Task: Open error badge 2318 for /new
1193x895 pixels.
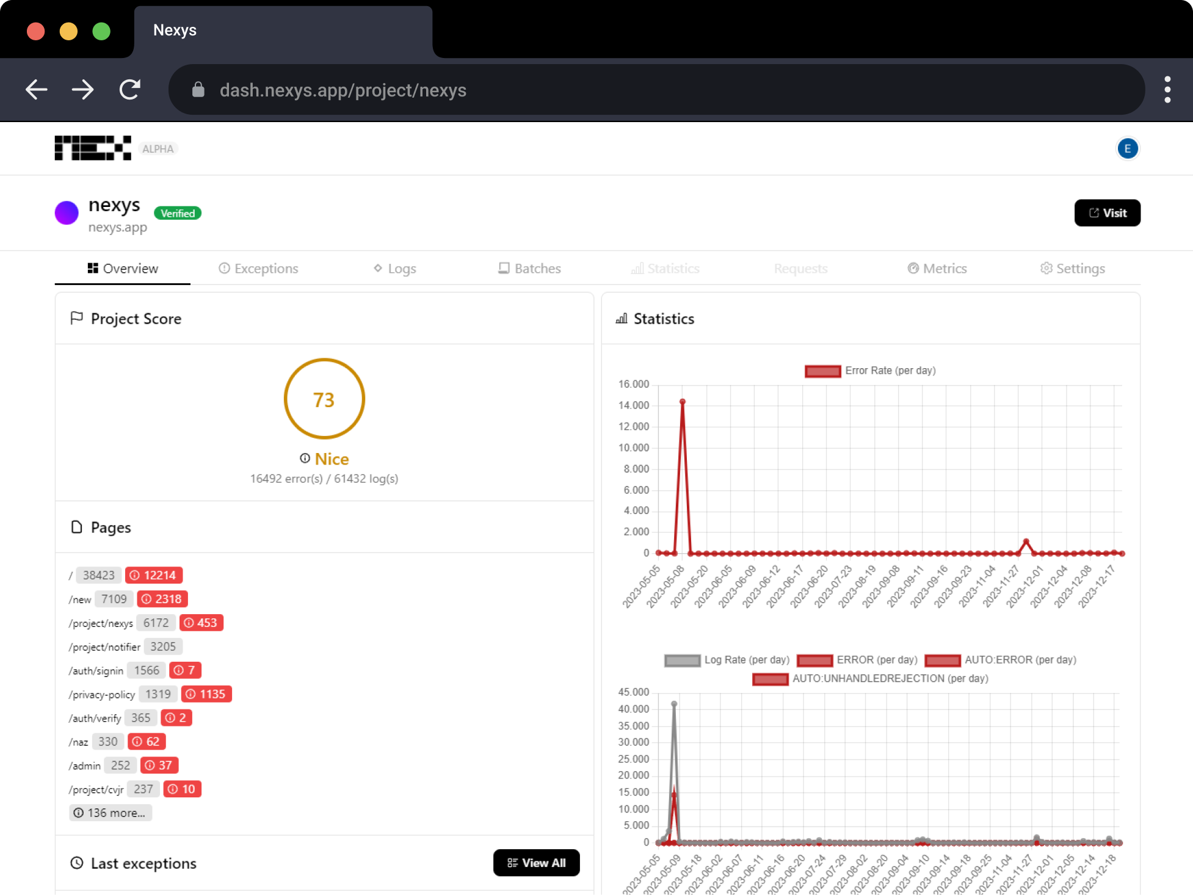Action: (162, 599)
